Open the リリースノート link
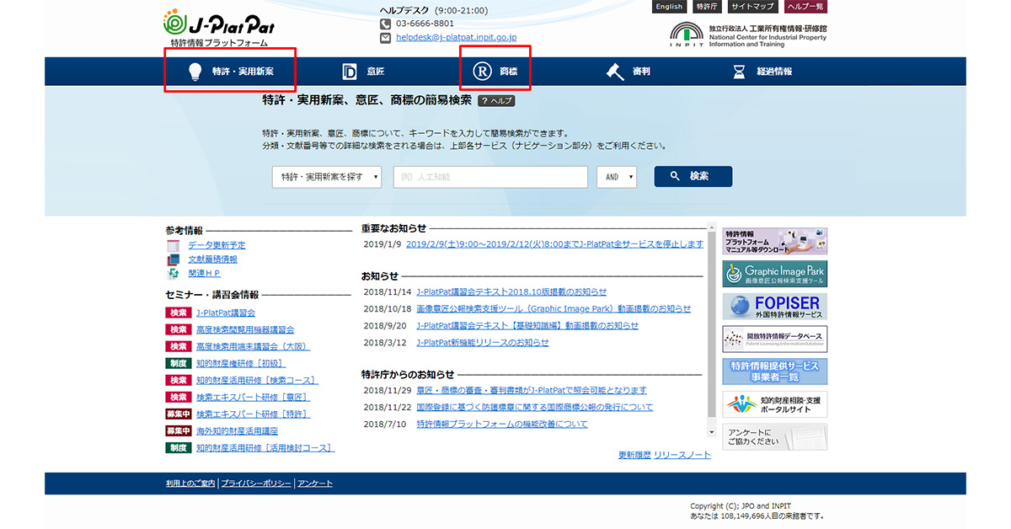 [682, 455]
